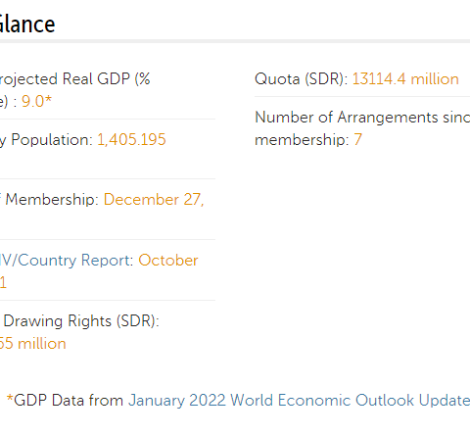470x435 pixels.
Task: Click the 1,405.195 population figure
Action: 131,140
